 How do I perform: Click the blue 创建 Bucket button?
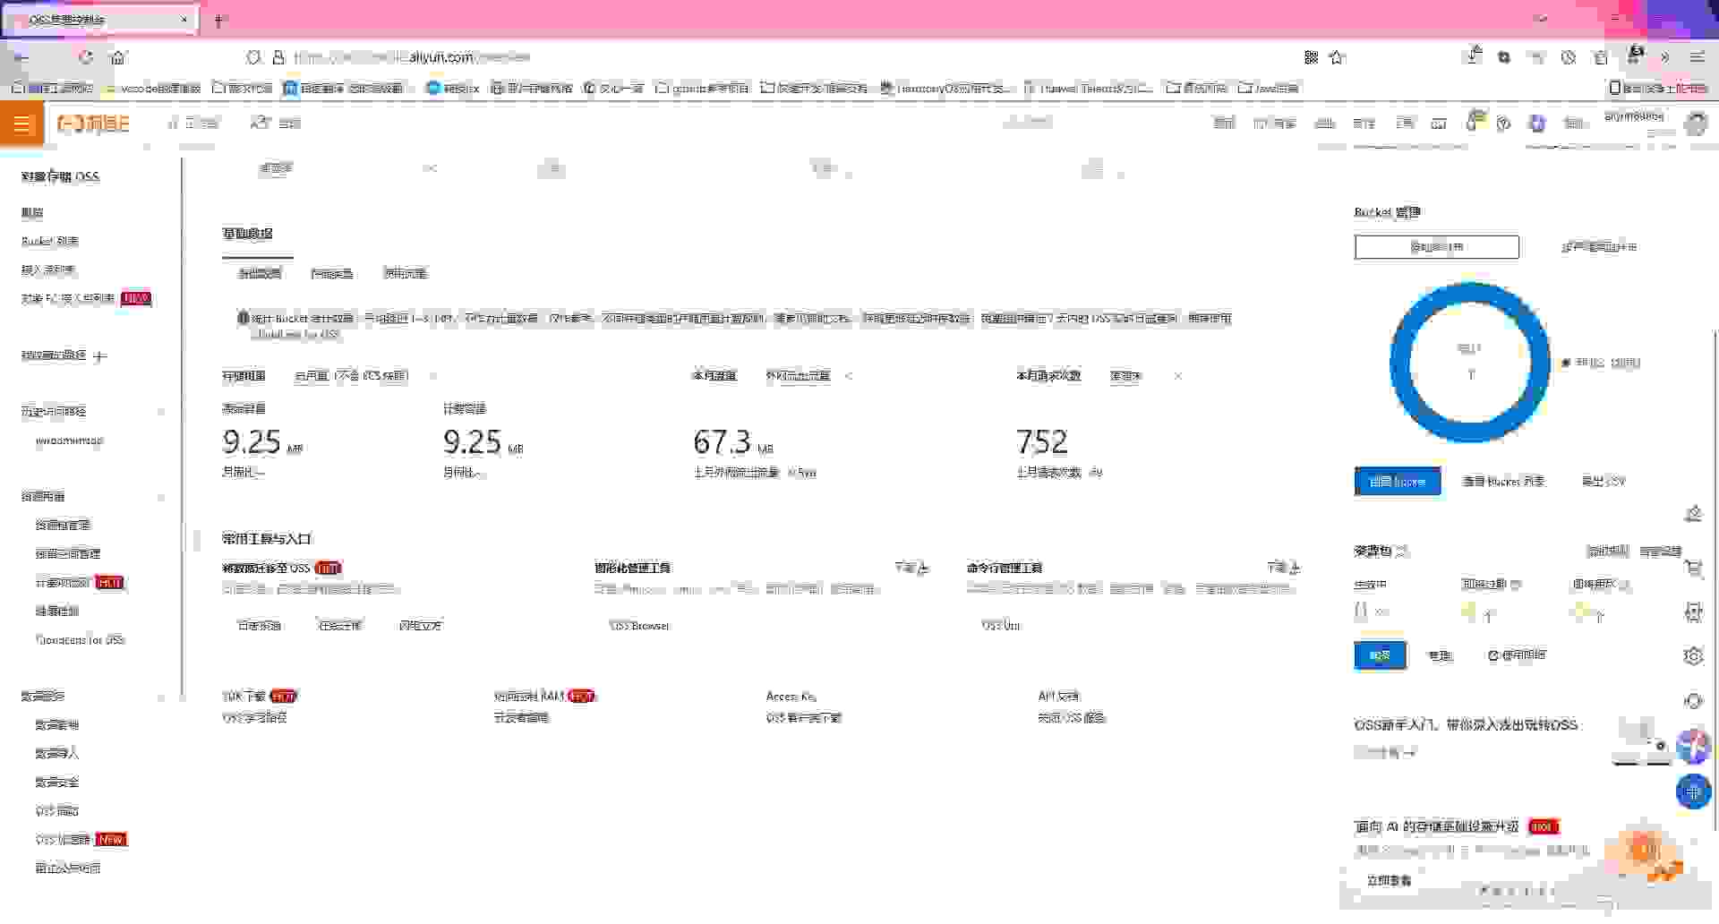[1398, 482]
